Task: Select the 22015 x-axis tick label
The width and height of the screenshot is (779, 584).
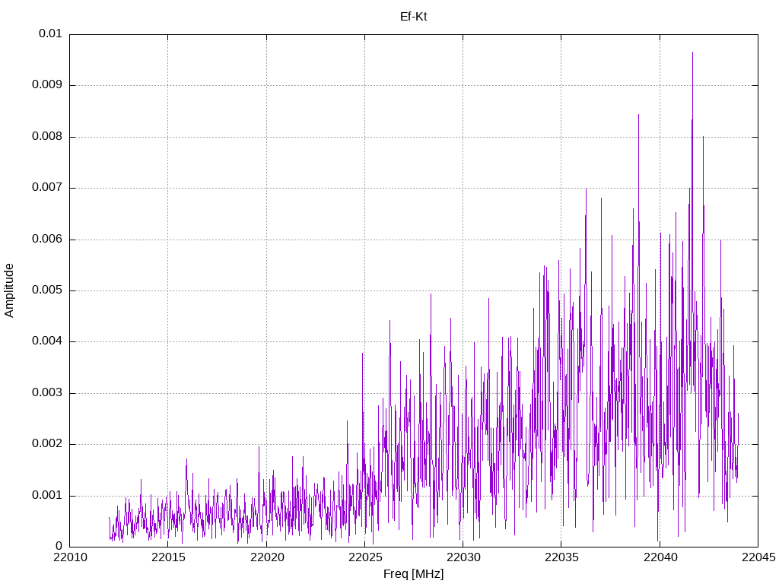Action: tap(167, 558)
